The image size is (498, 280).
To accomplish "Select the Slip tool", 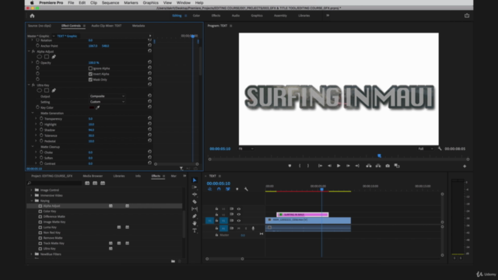I will coord(195,209).
